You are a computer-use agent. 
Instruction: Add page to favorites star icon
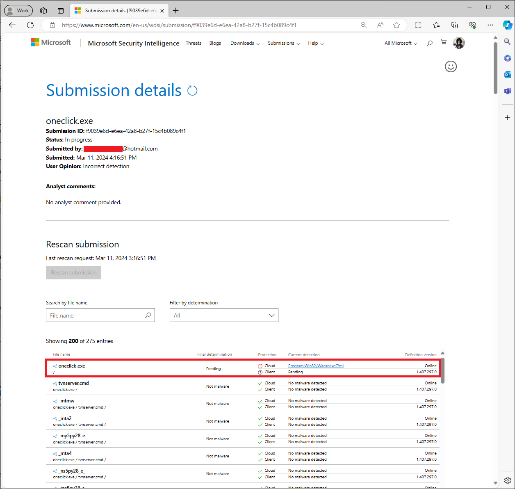(x=397, y=25)
